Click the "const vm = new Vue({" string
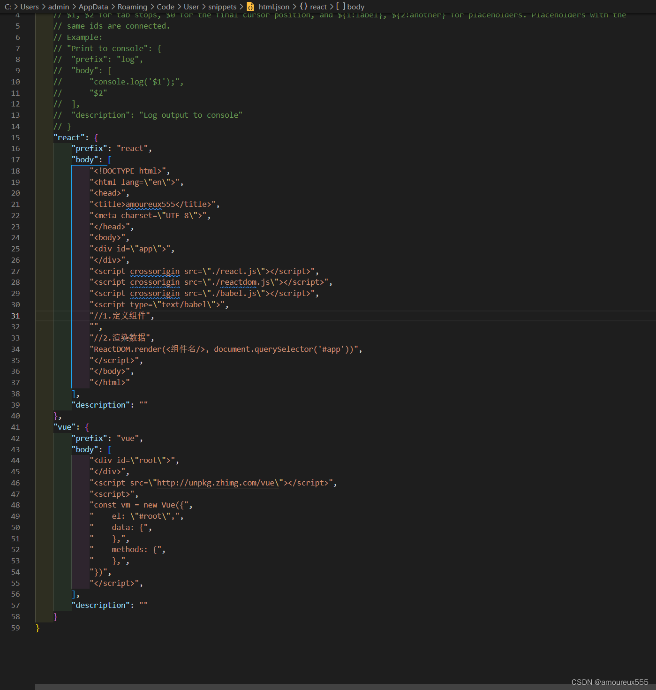 pyautogui.click(x=139, y=505)
